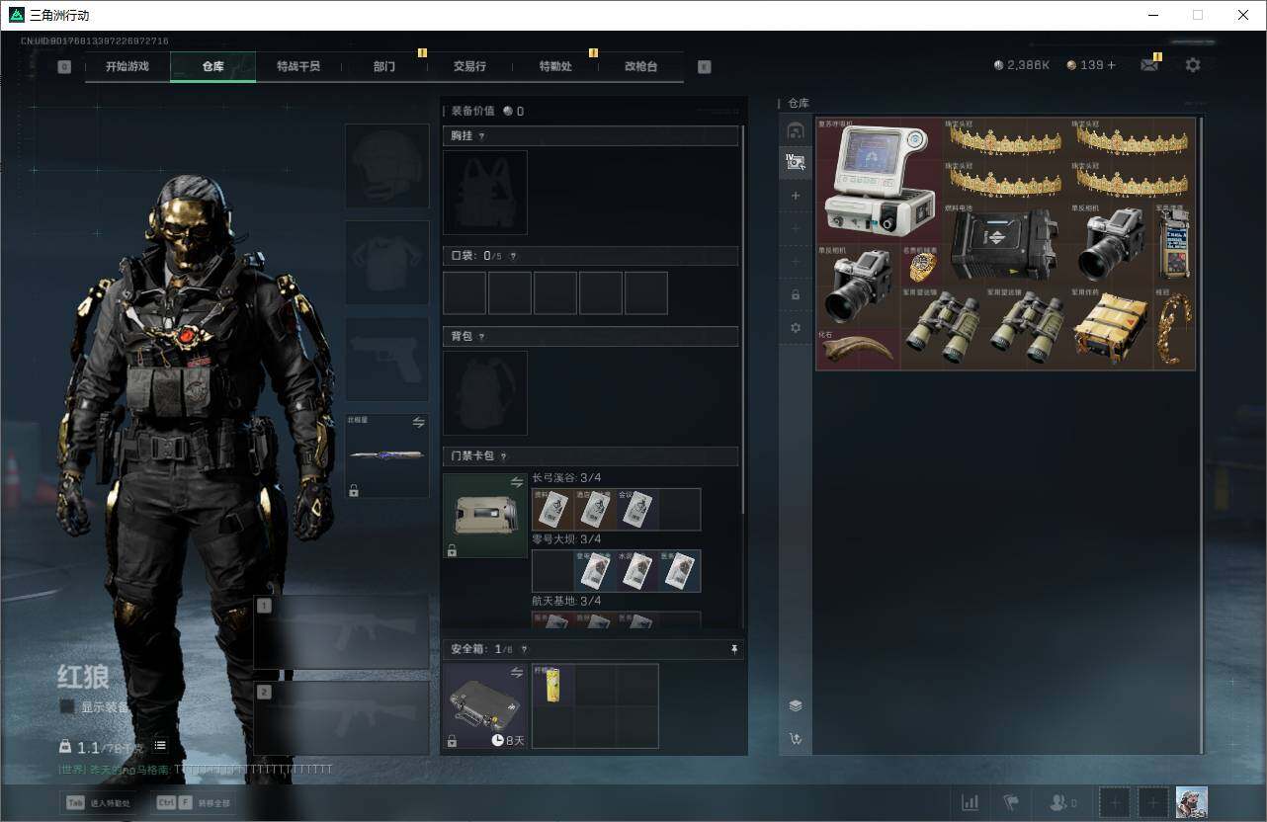Select the melee knife weapon slot
1267x822 pixels.
(x=387, y=455)
